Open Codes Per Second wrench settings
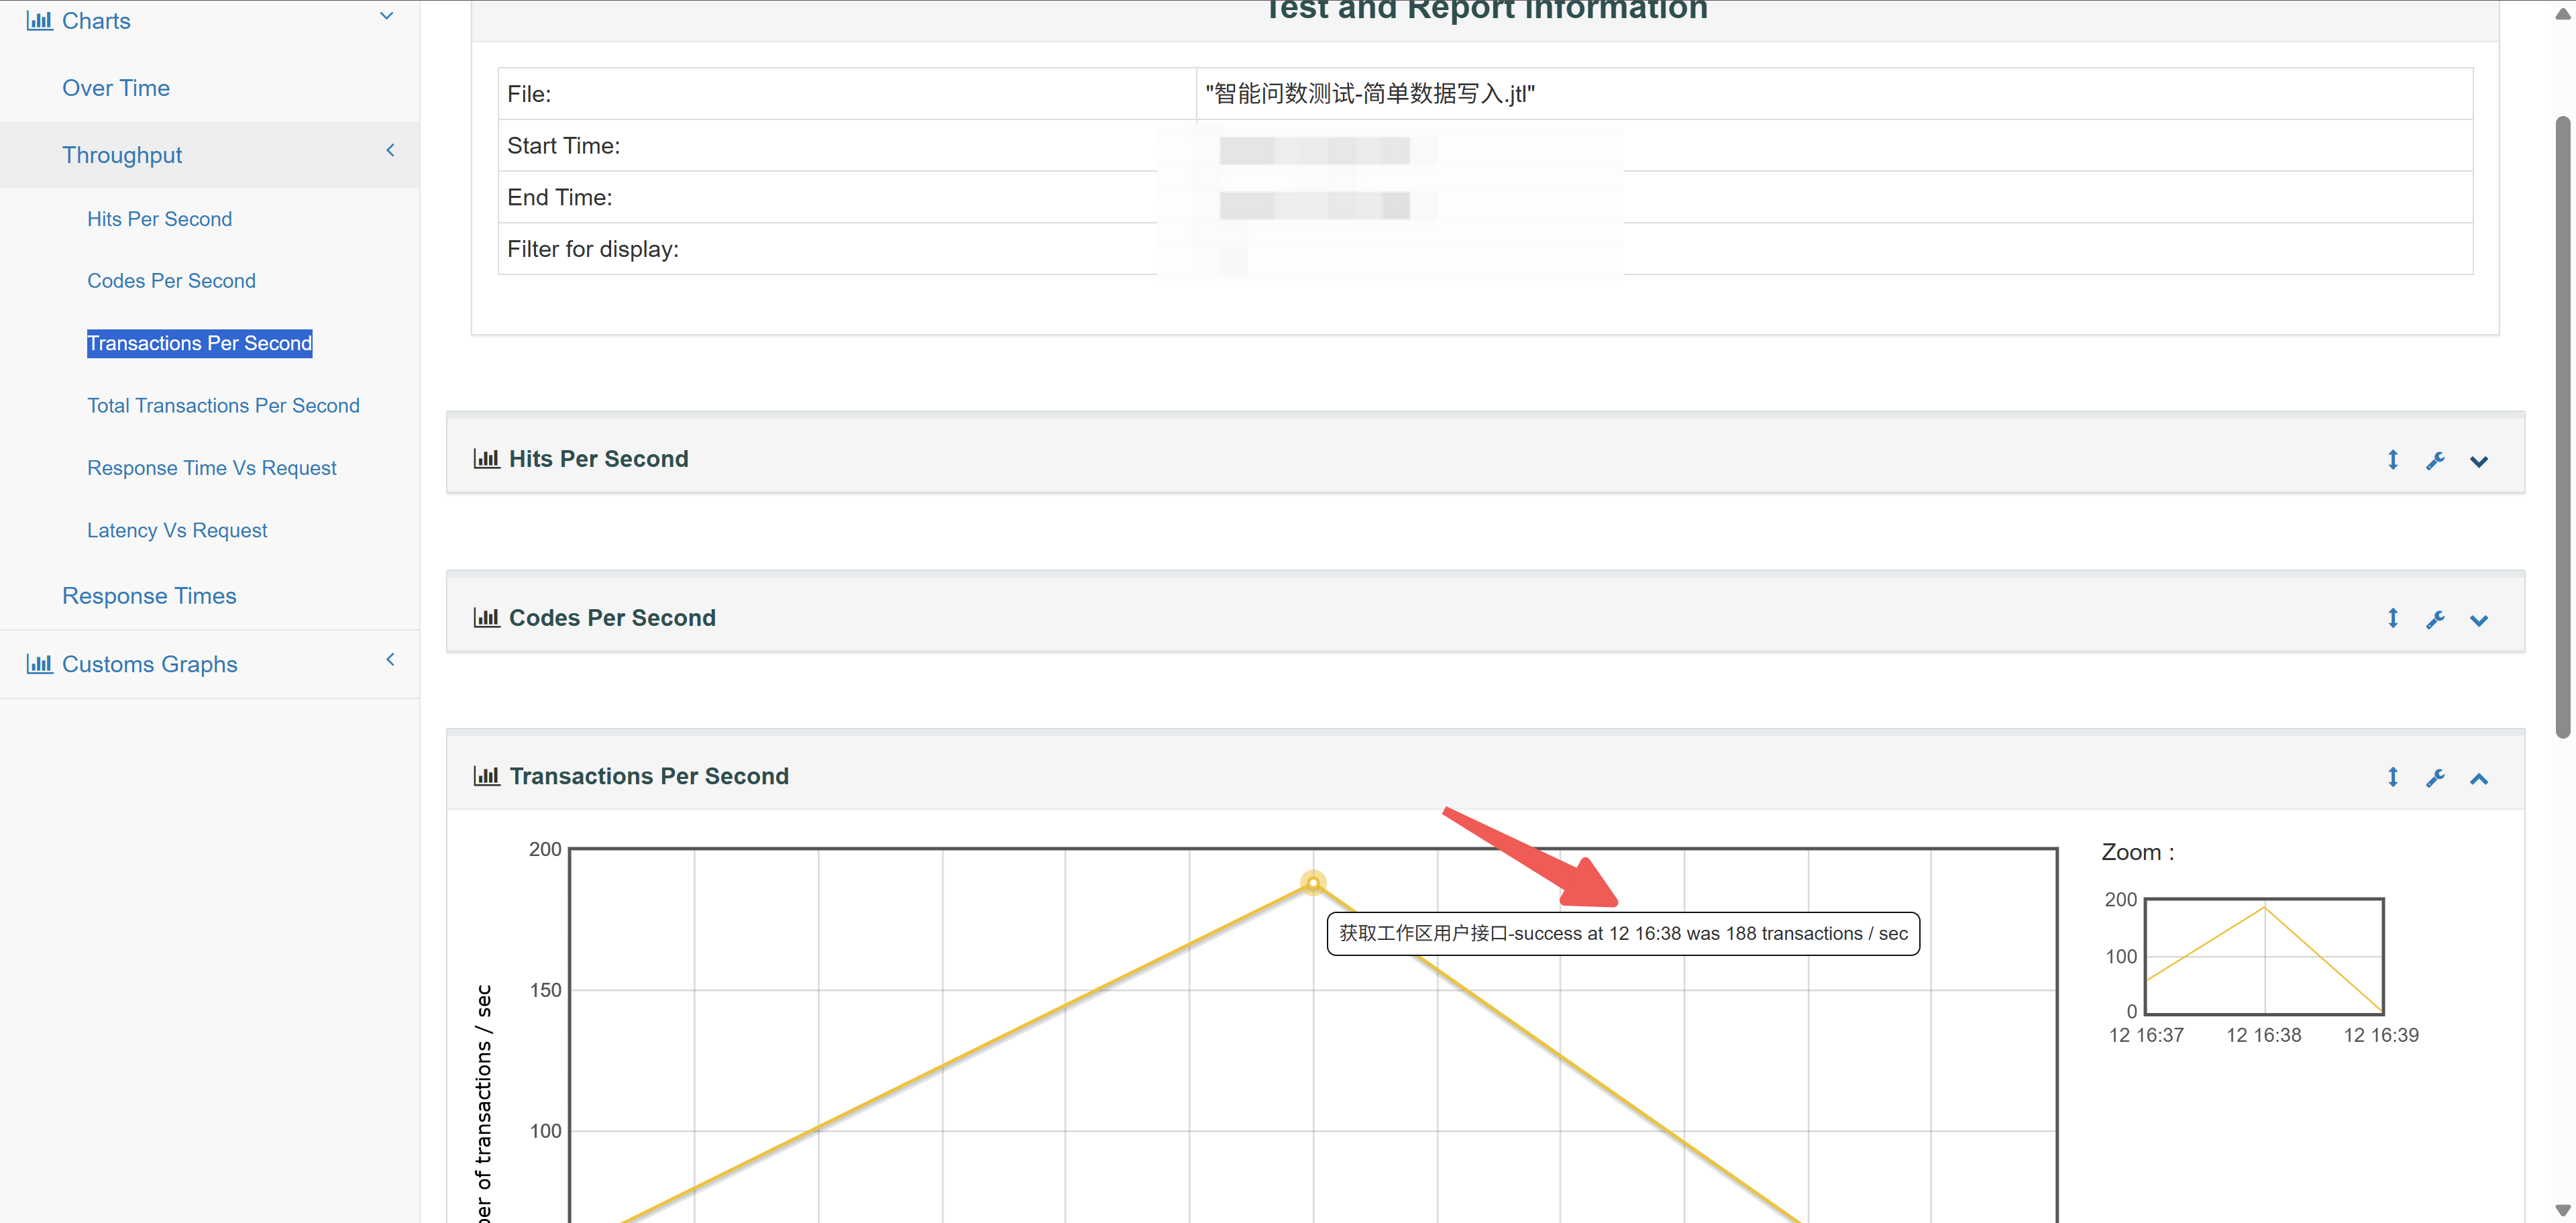 tap(2435, 619)
